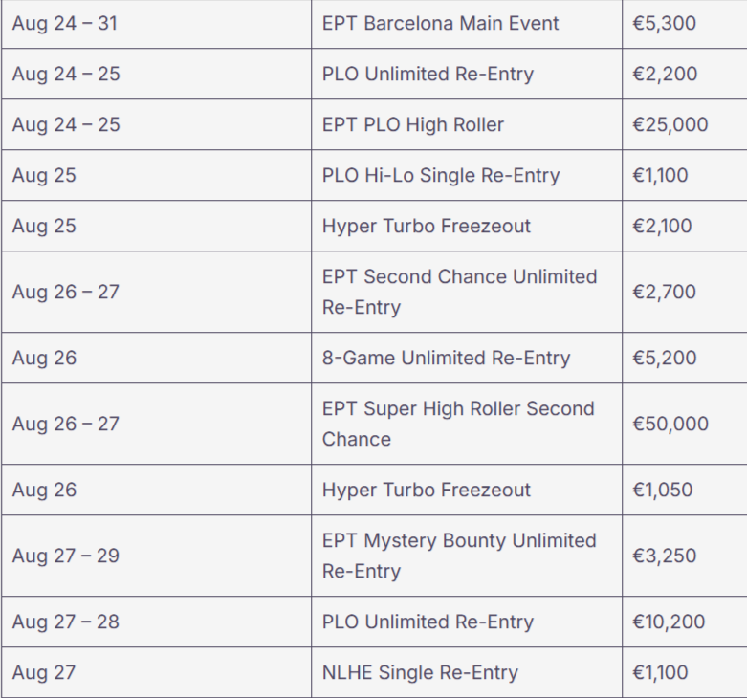This screenshot has width=747, height=698.
Task: Select the €3,250 buy-in cell
Action: [664, 556]
